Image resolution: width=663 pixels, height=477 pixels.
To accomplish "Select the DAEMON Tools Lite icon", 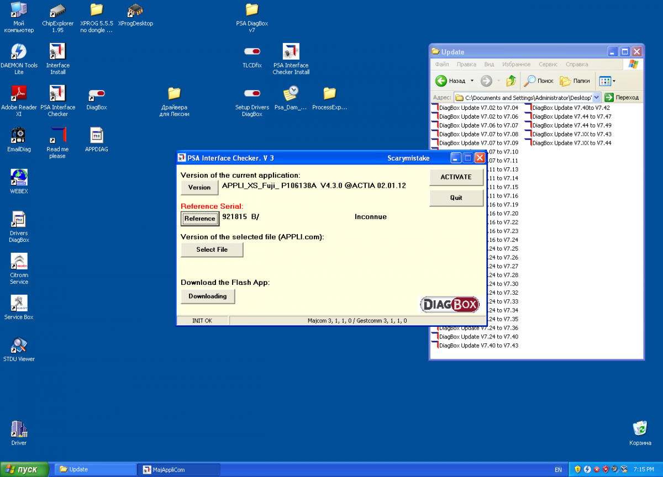I will (x=19, y=52).
